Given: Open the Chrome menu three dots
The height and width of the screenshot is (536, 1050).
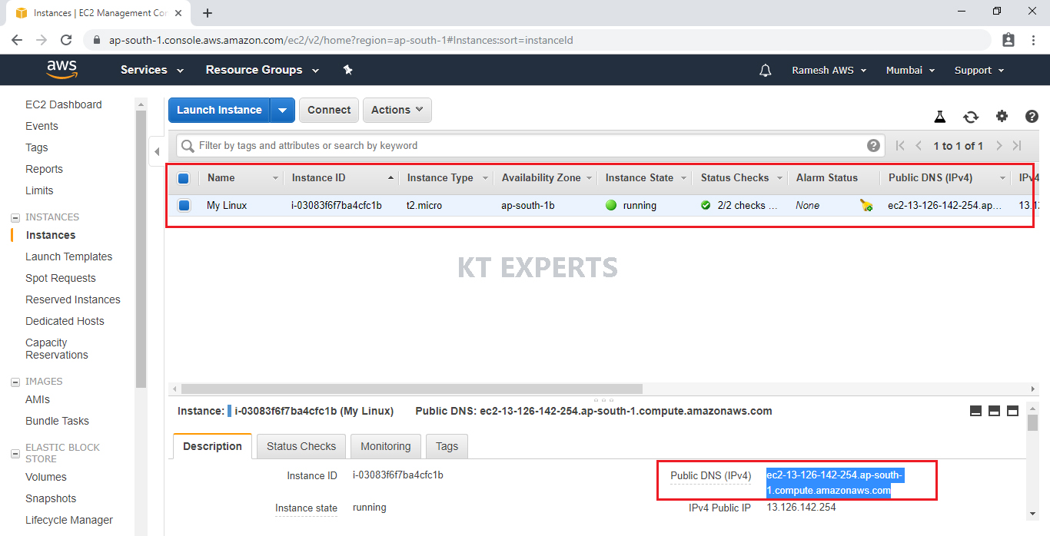Looking at the screenshot, I should pyautogui.click(x=1034, y=40).
